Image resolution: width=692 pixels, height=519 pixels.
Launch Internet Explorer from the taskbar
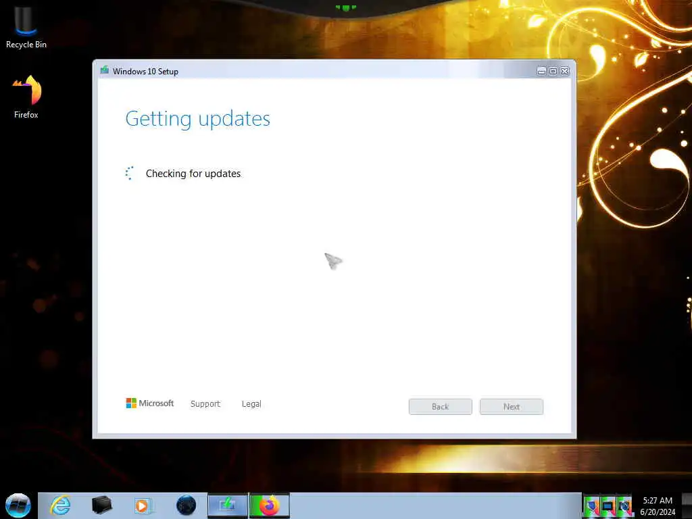pyautogui.click(x=60, y=505)
